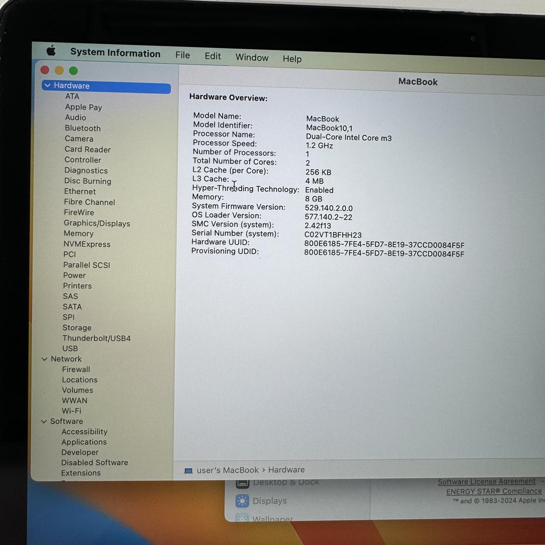Select Locations in the sidebar

click(x=80, y=379)
